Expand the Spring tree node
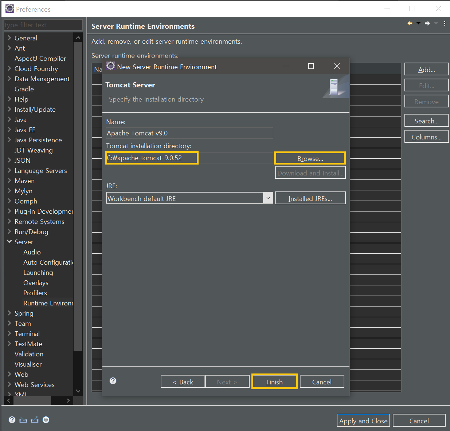Image resolution: width=450 pixels, height=431 pixels. click(x=9, y=313)
